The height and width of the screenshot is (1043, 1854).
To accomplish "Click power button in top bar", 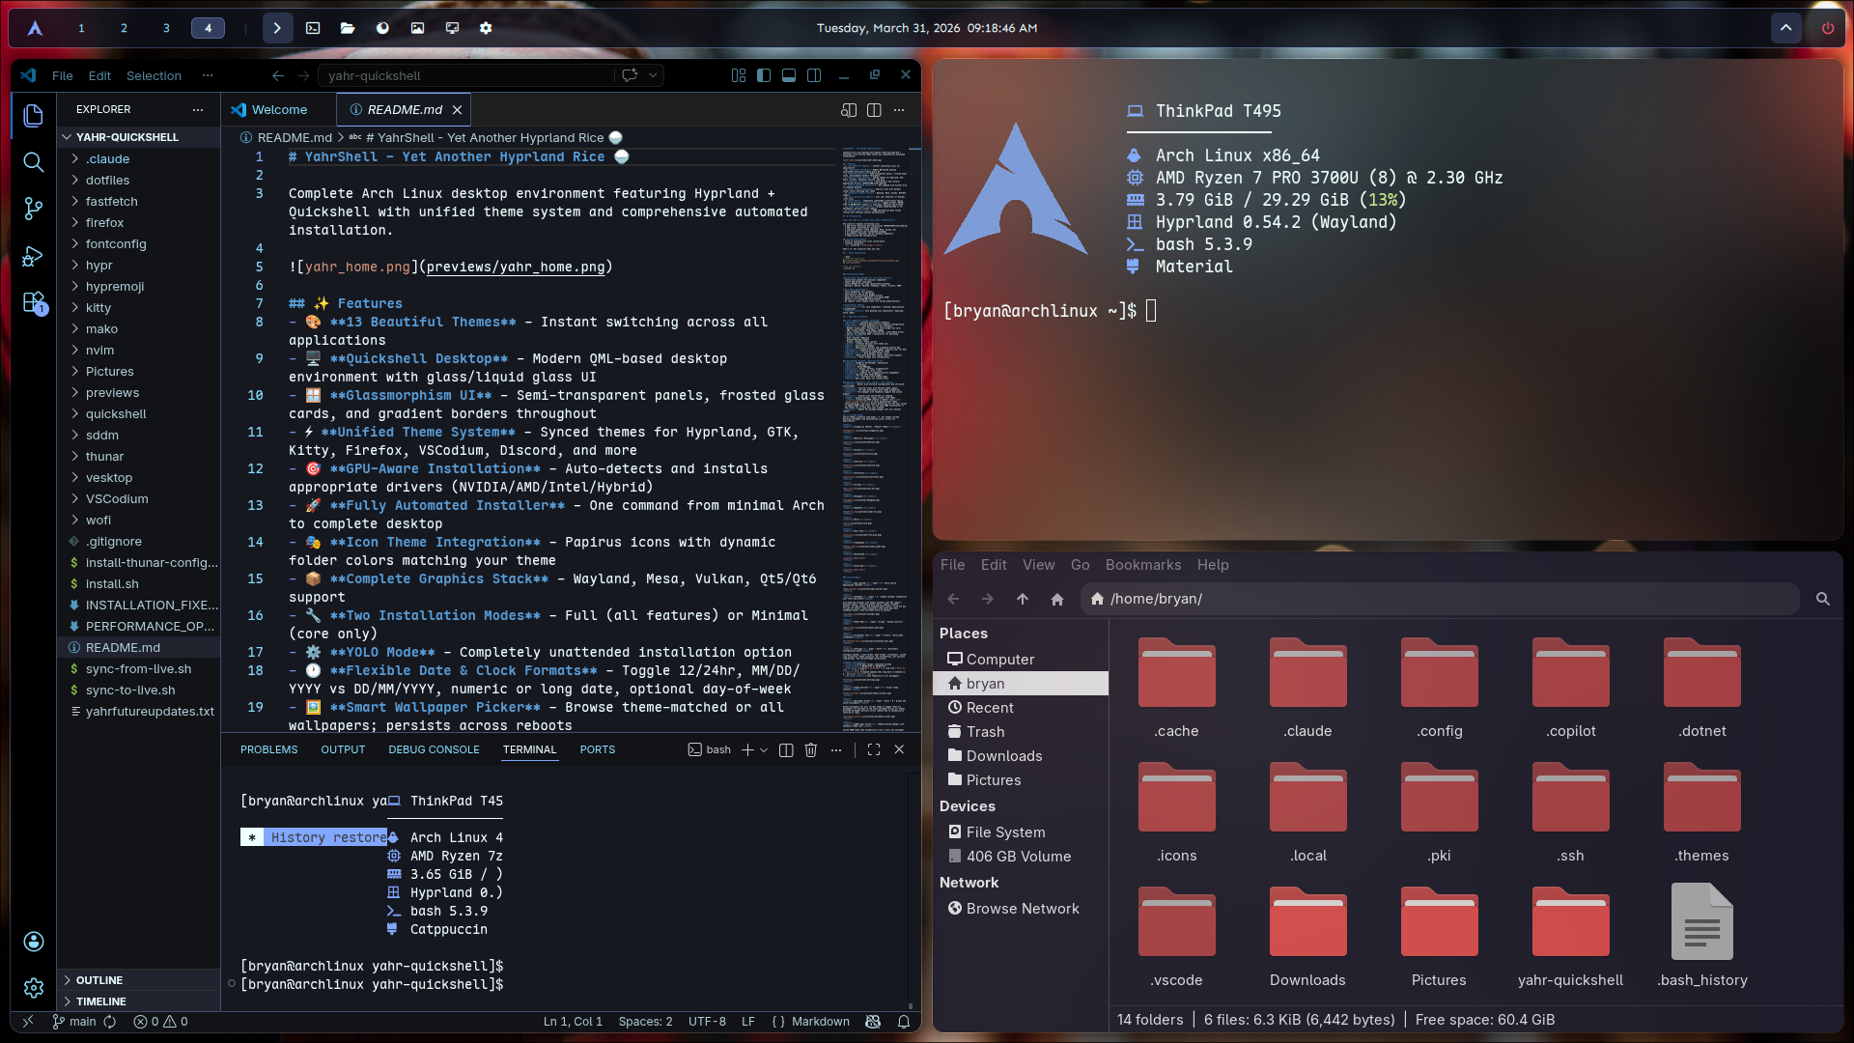I will coord(1828,28).
